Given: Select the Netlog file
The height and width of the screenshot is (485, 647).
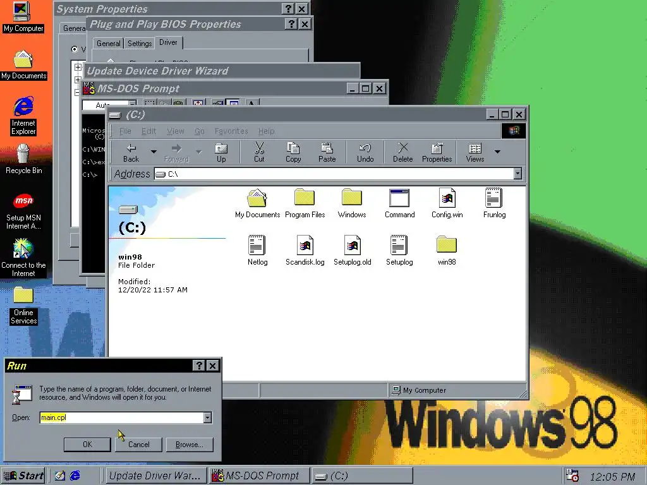Looking at the screenshot, I should pyautogui.click(x=258, y=251).
